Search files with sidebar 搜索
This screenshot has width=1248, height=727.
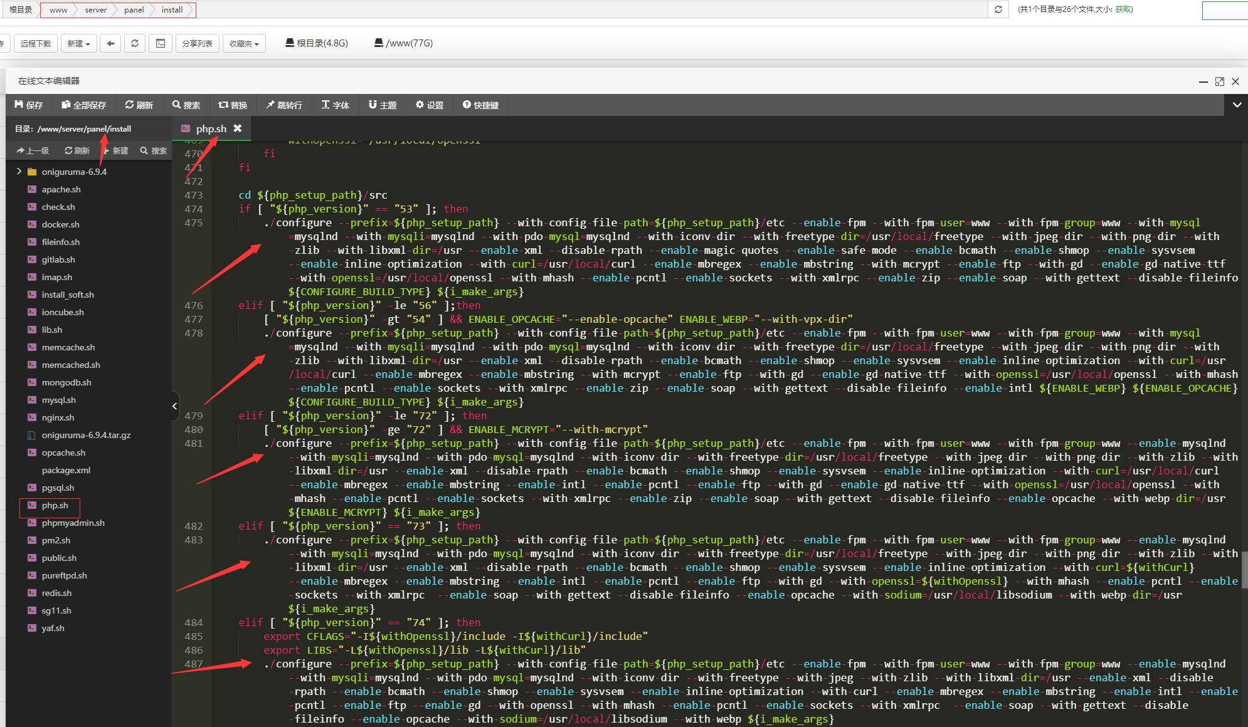pyautogui.click(x=154, y=150)
